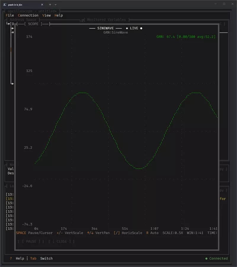Click the PowerShell icon on the terminal tab
The width and height of the screenshot is (237, 267).
click(x=4, y=4)
